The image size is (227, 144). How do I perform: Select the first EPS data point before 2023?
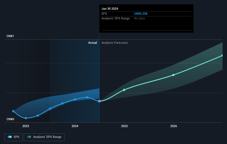(13, 111)
